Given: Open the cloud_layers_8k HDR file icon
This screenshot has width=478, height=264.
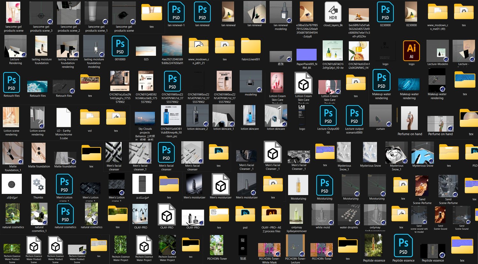Looking at the screenshot, I should (x=333, y=11).
